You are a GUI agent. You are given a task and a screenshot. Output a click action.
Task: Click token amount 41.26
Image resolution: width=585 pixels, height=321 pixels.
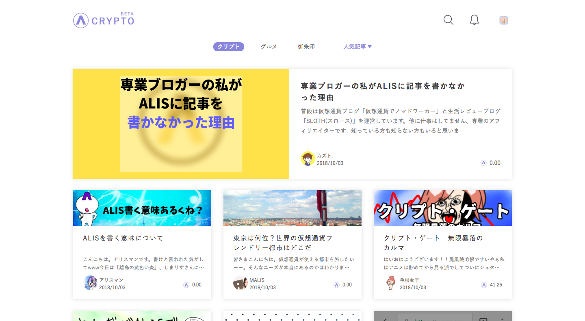(x=496, y=285)
